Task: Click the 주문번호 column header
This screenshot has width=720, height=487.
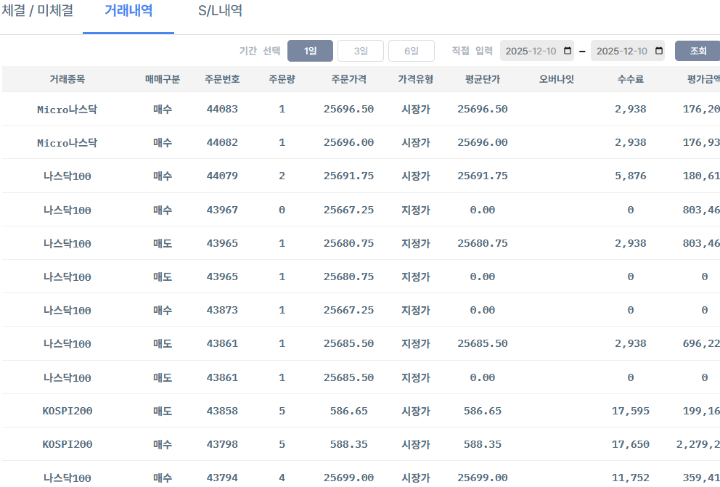Action: click(x=222, y=79)
